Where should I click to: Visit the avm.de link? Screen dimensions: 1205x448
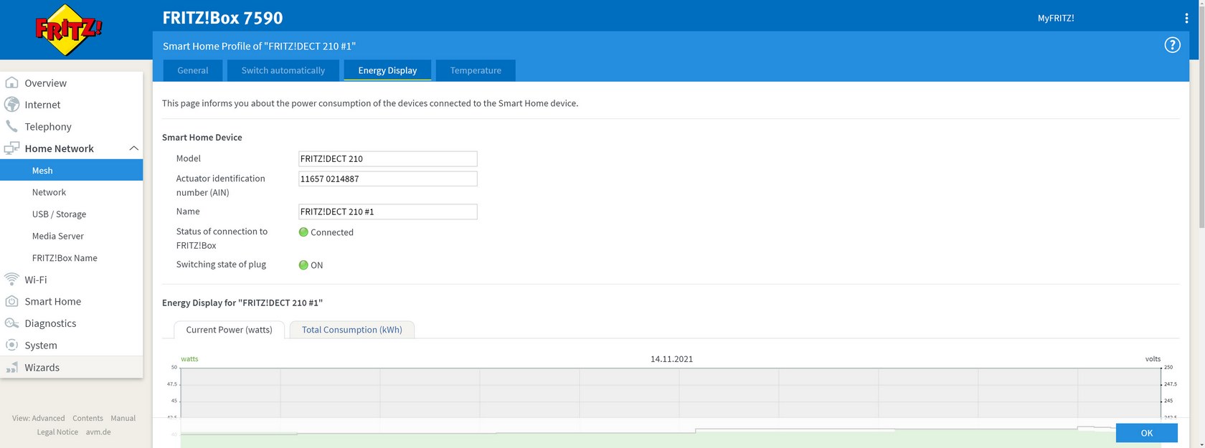(98, 432)
